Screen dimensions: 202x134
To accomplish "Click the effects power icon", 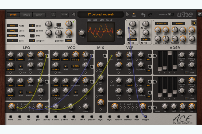I will coord(194,23).
